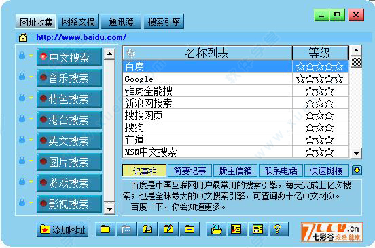Click the category list scroll-down arrow

109,209
